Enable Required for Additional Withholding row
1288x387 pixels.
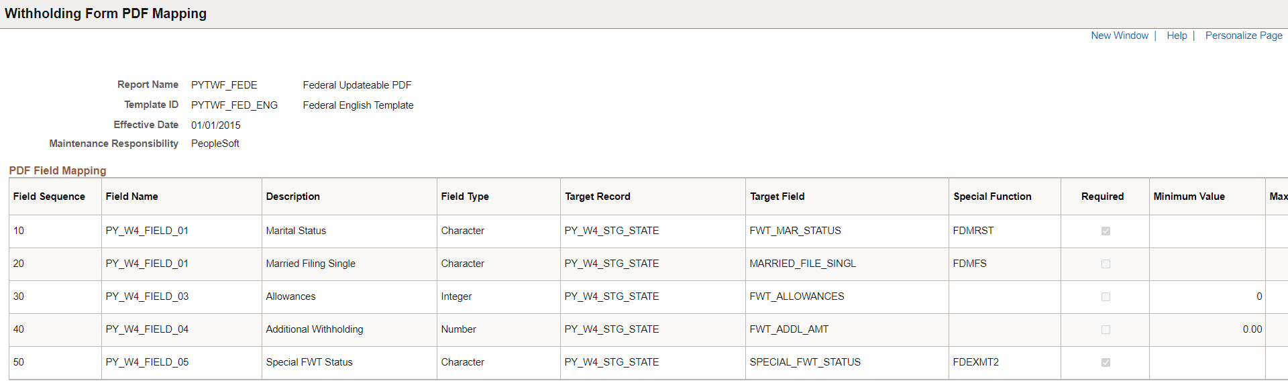1105,329
